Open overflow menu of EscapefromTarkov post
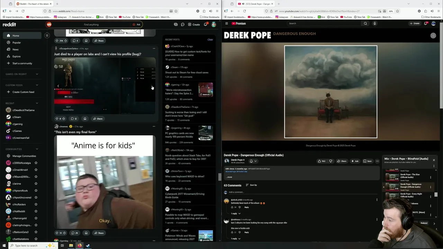This screenshot has height=249, width=443. click(x=154, y=48)
